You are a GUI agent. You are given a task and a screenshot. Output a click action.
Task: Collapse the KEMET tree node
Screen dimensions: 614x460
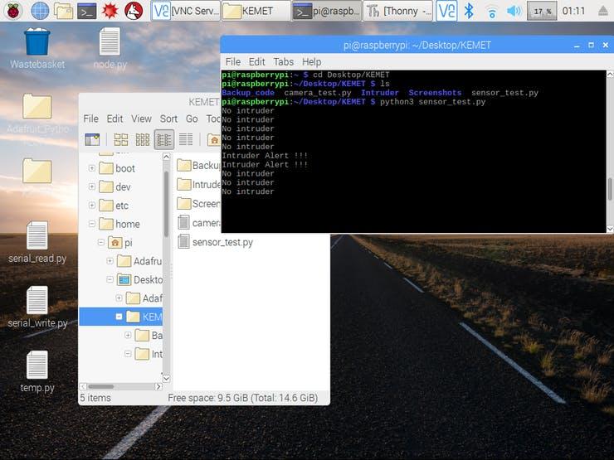point(119,317)
